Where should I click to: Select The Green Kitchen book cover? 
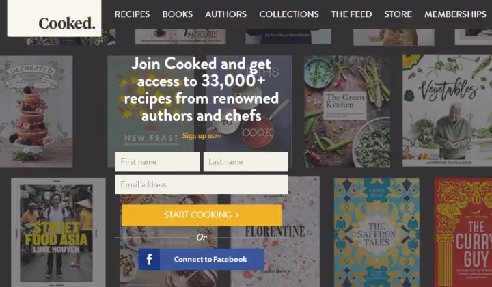click(x=347, y=111)
